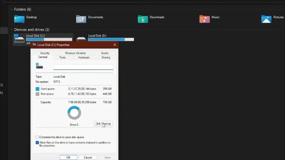Click the NTFS file system value

pyautogui.click(x=57, y=82)
